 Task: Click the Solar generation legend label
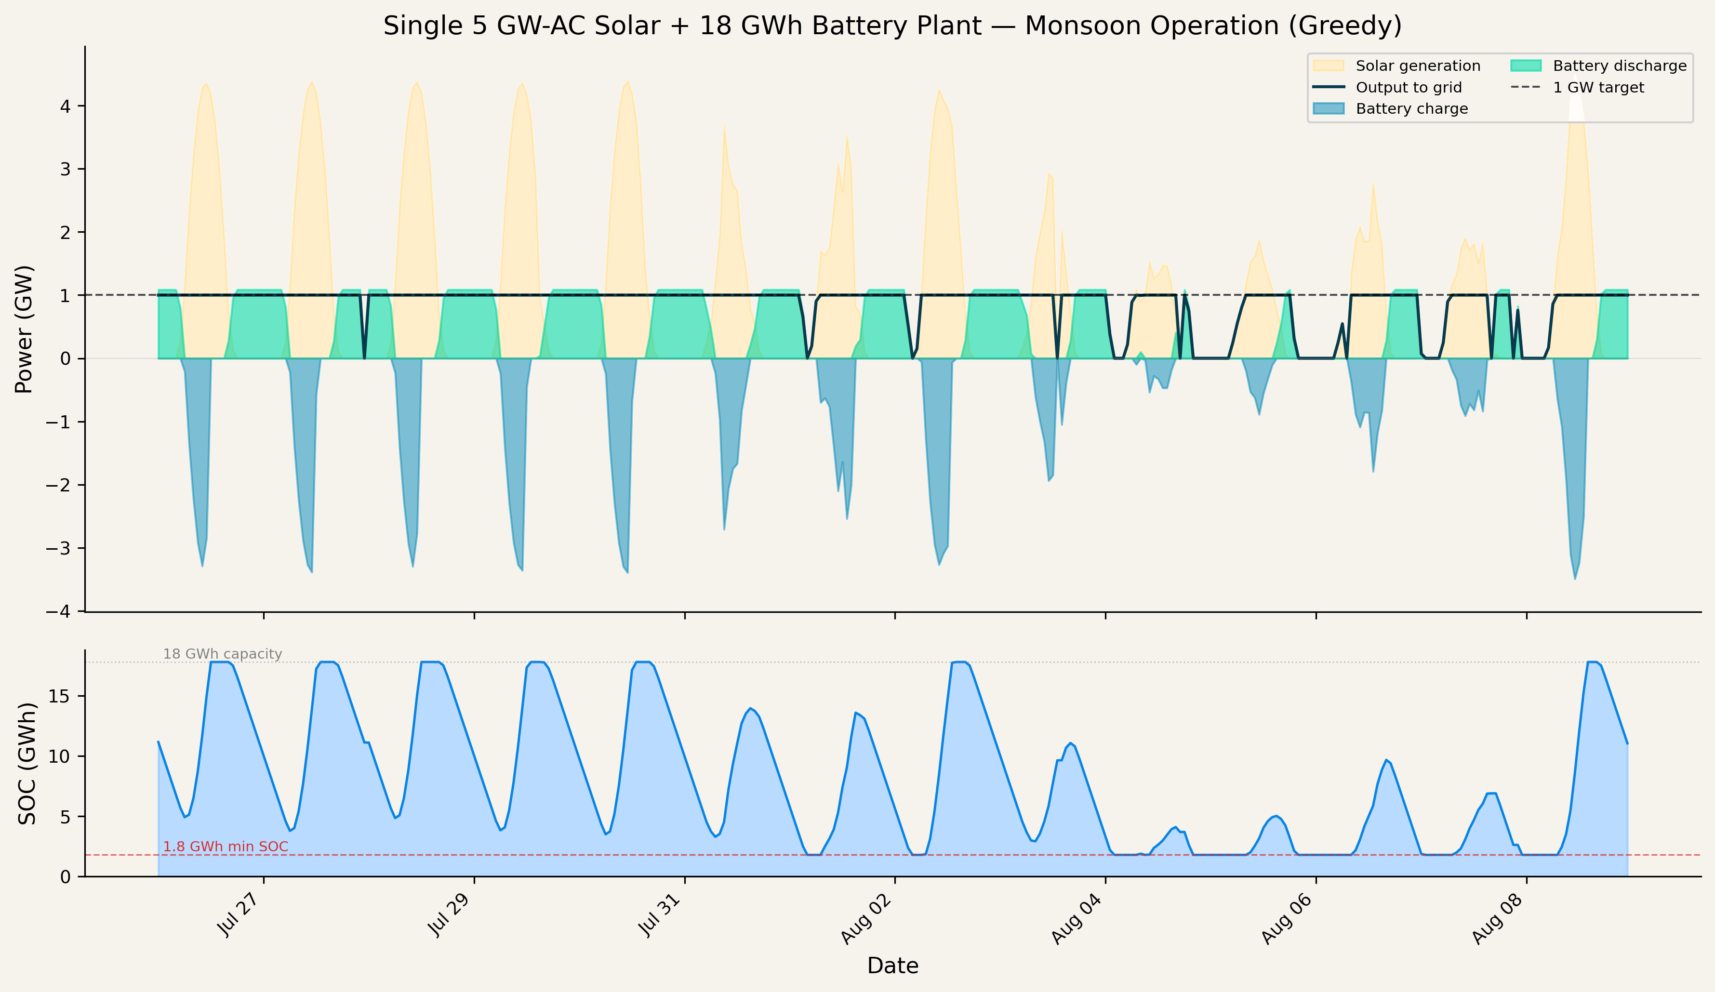coord(1418,66)
